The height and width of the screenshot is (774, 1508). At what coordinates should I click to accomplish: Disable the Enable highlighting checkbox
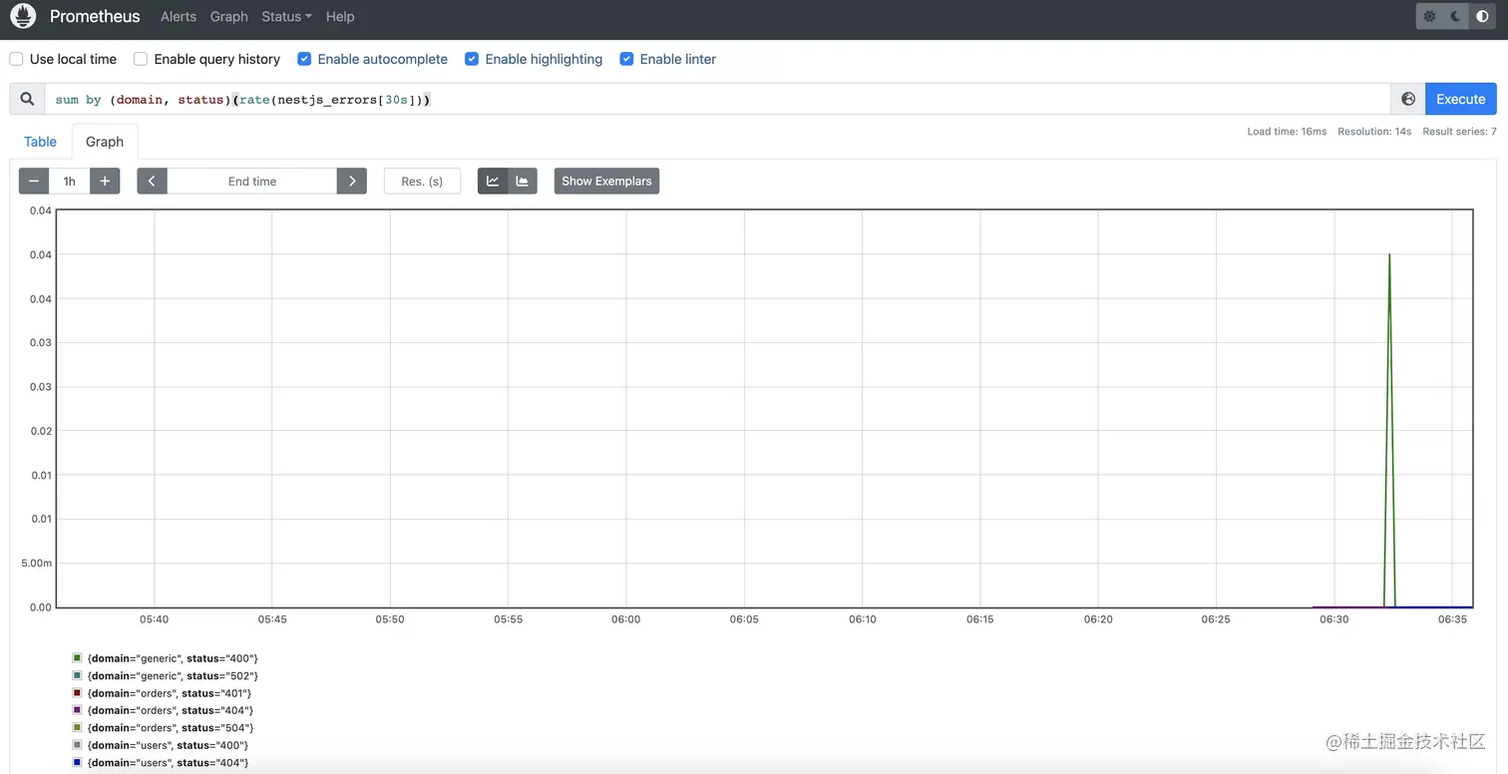coord(472,59)
